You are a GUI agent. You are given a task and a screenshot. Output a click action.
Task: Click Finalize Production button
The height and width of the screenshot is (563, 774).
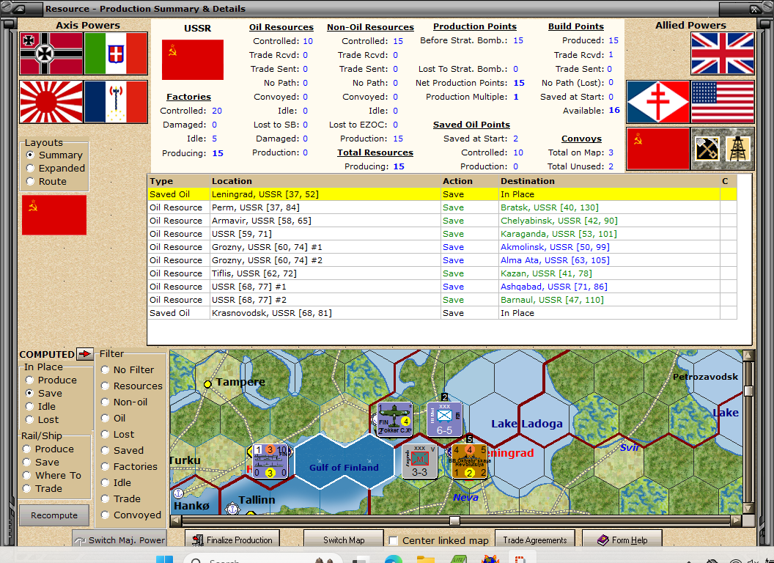[x=232, y=540]
